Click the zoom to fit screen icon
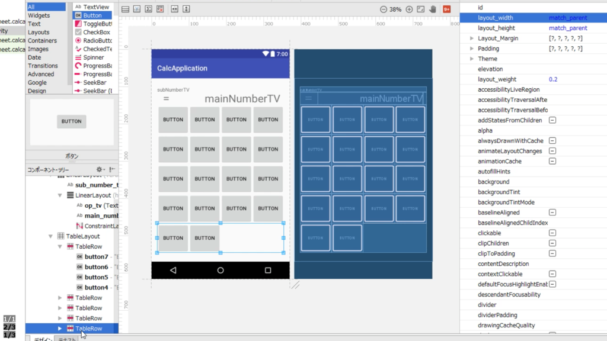This screenshot has width=607, height=341. 421,9
